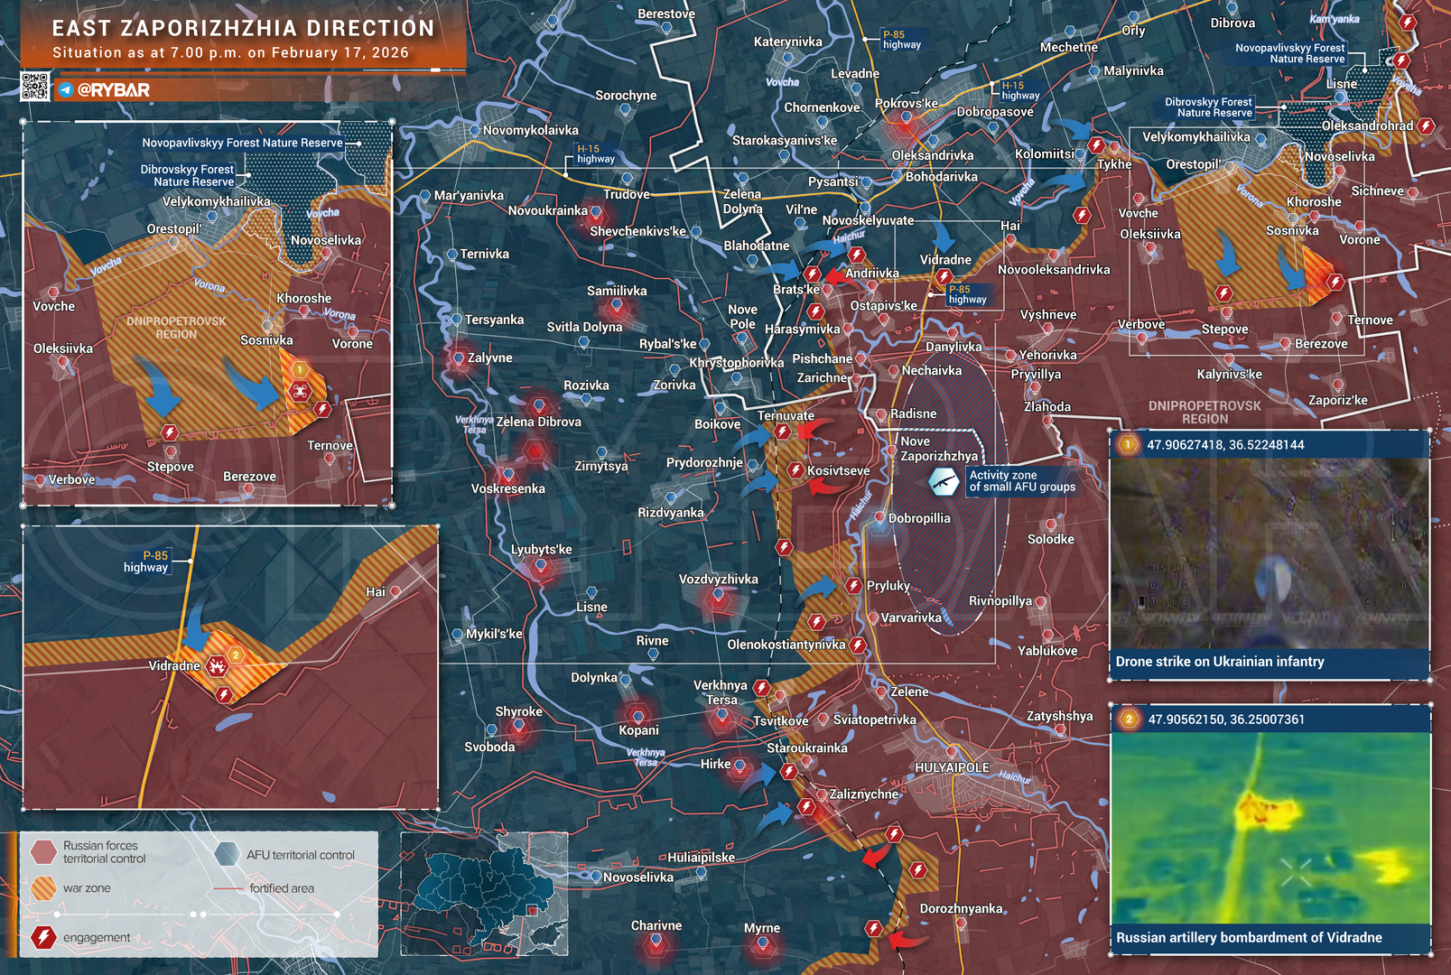Click the HULYAIPOLE city label

coord(952,767)
